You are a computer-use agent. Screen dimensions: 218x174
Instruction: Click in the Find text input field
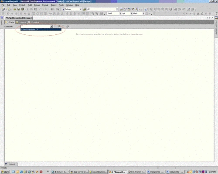click(x=101, y=9)
